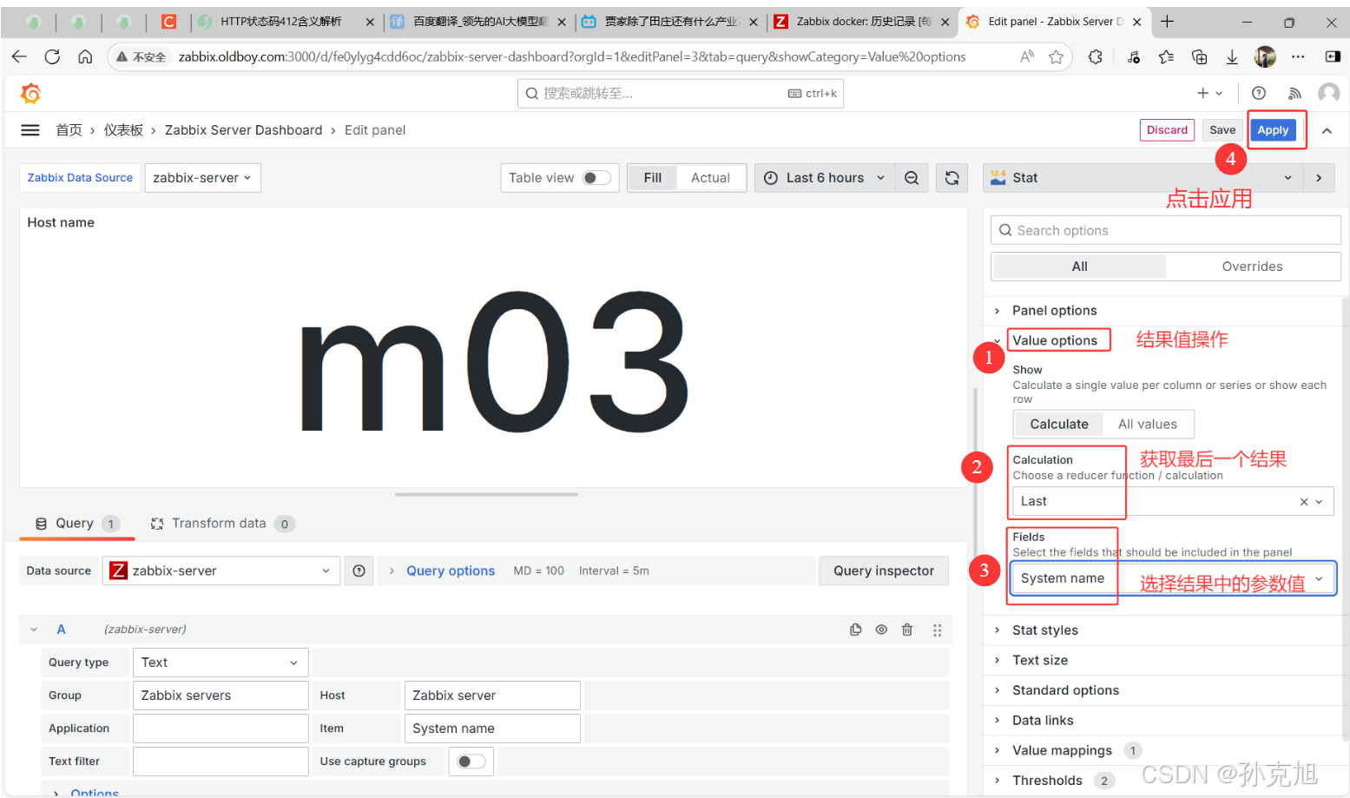
Task: Open the Query inspector
Action: tap(884, 570)
